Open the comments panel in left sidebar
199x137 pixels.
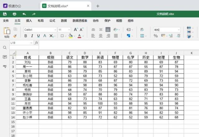(x=5, y=57)
